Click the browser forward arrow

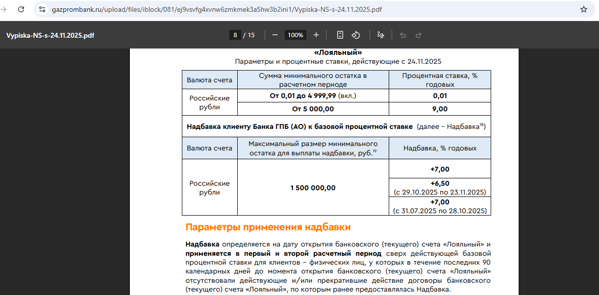(4, 9)
